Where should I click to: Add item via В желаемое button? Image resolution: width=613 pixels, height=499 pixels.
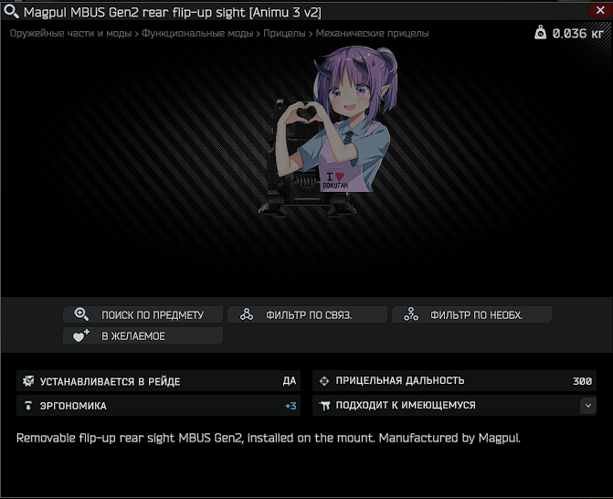pyautogui.click(x=143, y=335)
